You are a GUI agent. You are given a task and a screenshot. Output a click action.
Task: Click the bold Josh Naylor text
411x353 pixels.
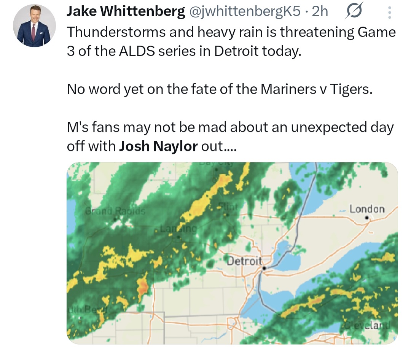[x=159, y=146]
